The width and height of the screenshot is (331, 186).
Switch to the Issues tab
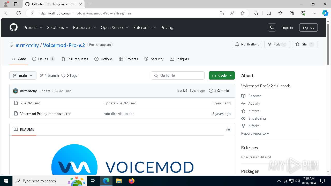coord(43,59)
